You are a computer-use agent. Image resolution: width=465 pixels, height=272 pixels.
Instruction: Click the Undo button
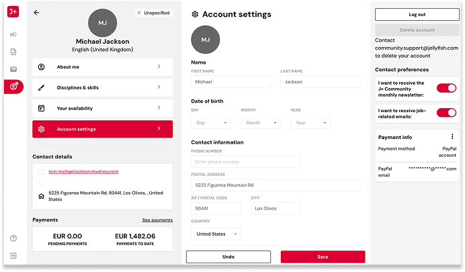[228, 257]
